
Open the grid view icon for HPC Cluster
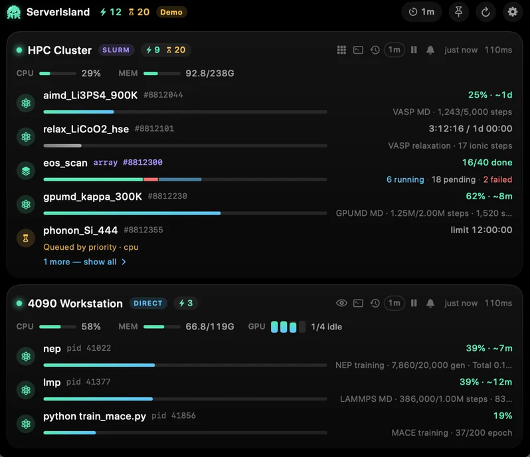point(341,50)
